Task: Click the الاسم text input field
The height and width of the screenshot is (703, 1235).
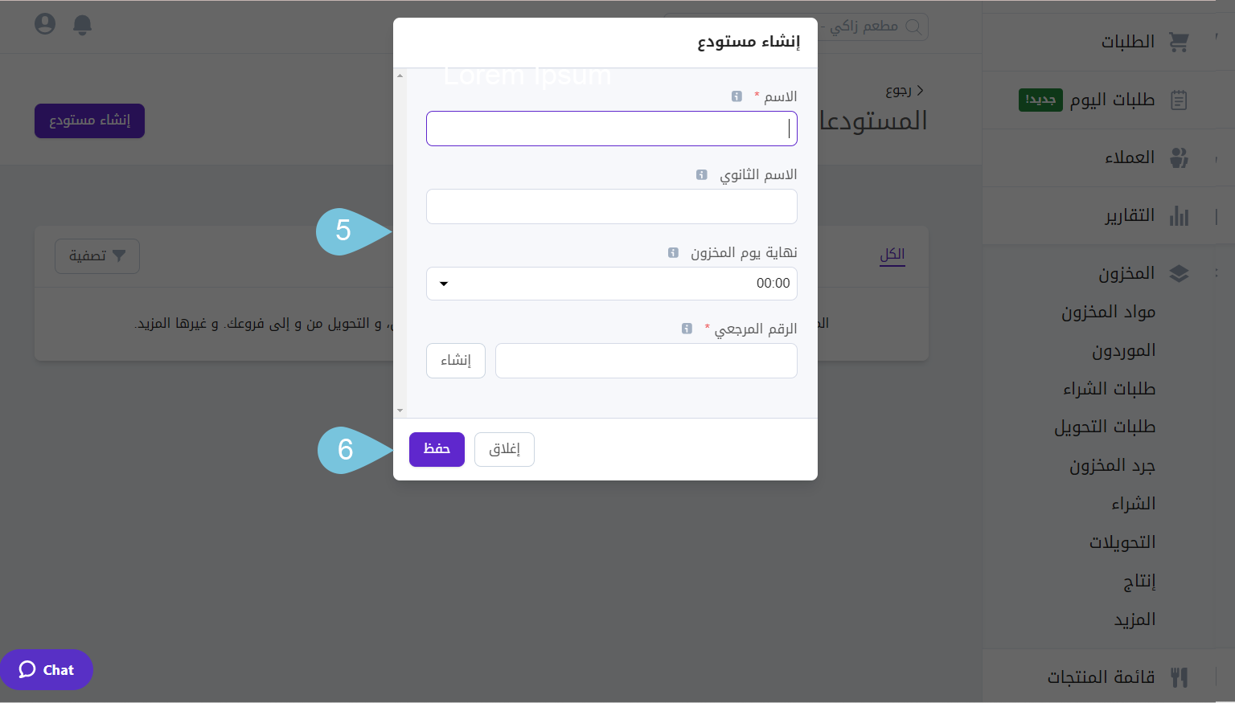Action: point(611,129)
